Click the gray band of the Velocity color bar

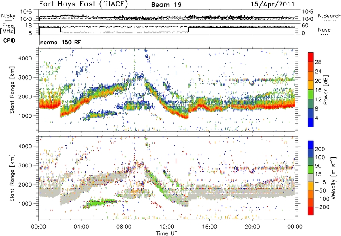[311, 178]
